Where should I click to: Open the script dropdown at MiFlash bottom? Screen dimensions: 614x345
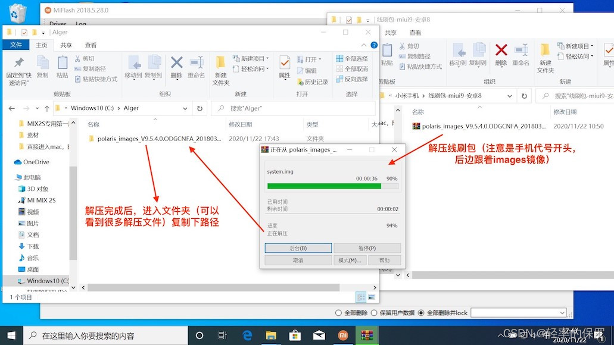pyautogui.click(x=562, y=313)
